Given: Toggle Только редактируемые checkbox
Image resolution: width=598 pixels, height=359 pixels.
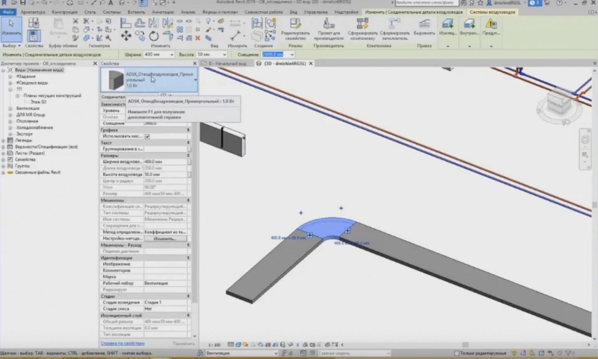Looking at the screenshot, I should [x=457, y=353].
